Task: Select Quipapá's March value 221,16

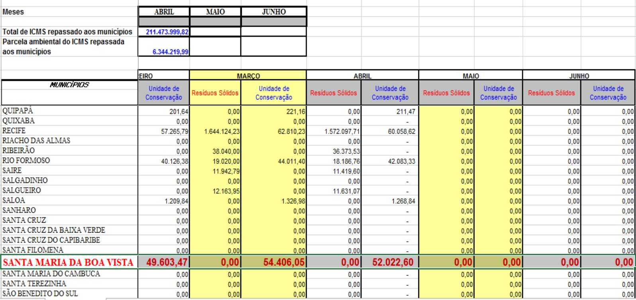Action: [x=296, y=112]
